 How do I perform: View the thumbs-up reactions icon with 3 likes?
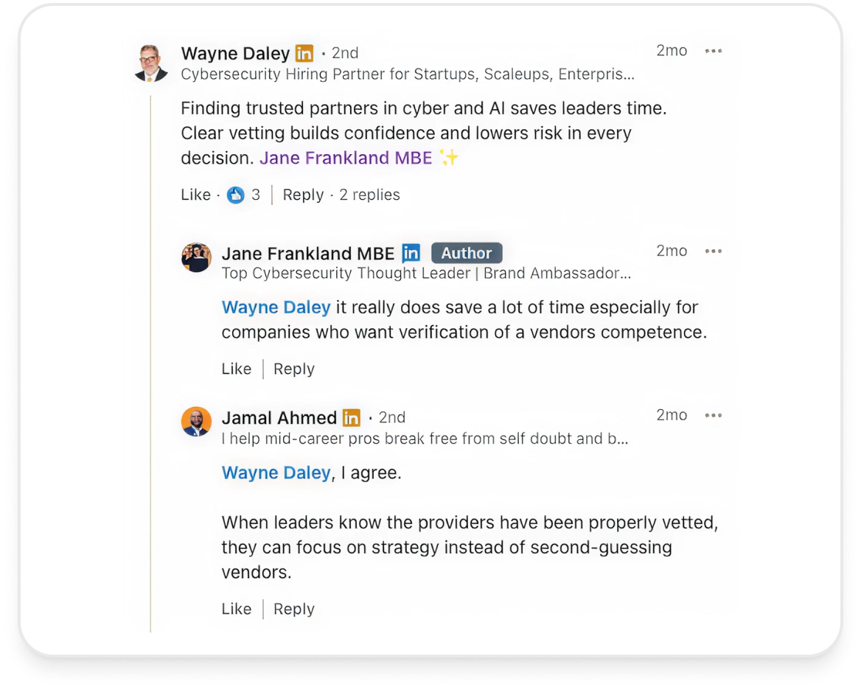(236, 195)
